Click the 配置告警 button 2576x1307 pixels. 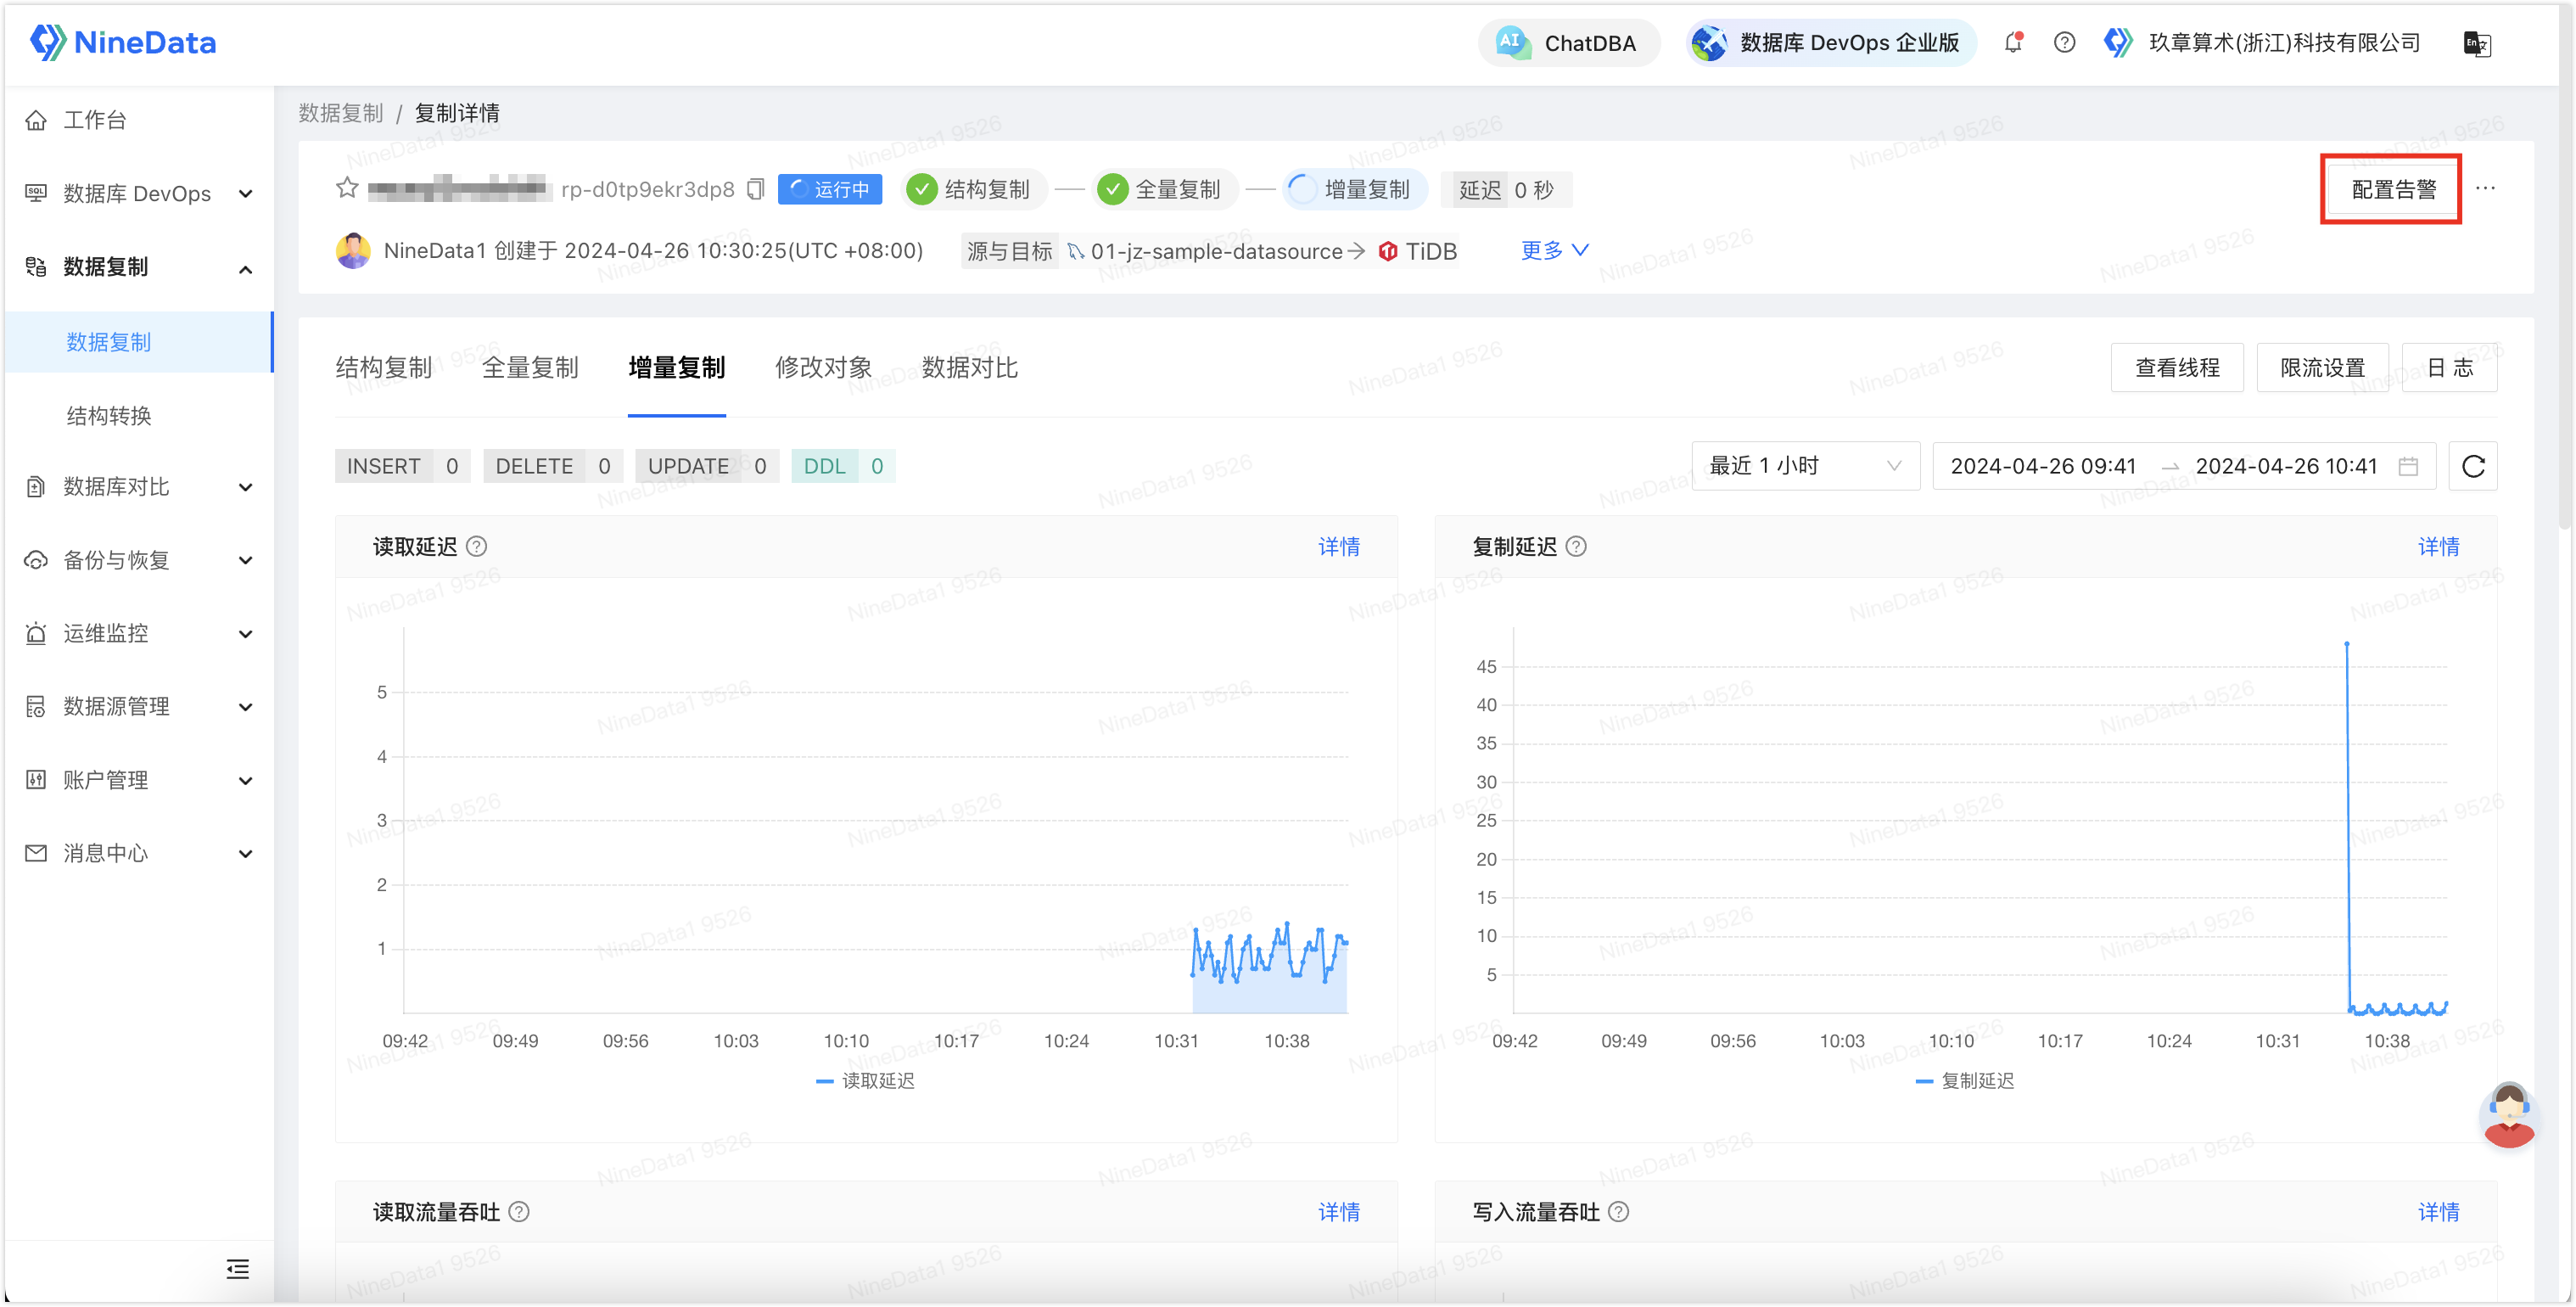(2392, 189)
